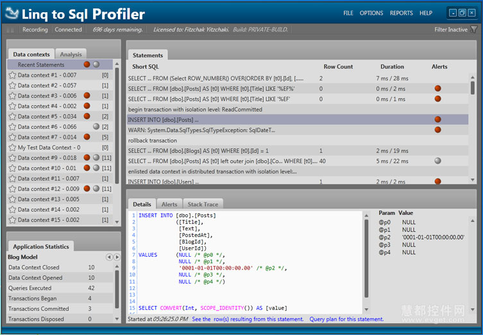Image resolution: width=483 pixels, height=335 pixels.
Task: Star Data context #1 with its star icon
Action: pyautogui.click(x=12, y=75)
